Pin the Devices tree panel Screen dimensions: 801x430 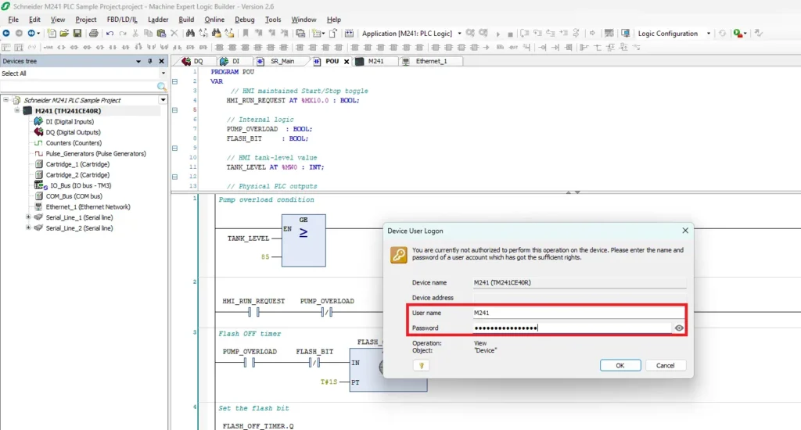pyautogui.click(x=149, y=61)
